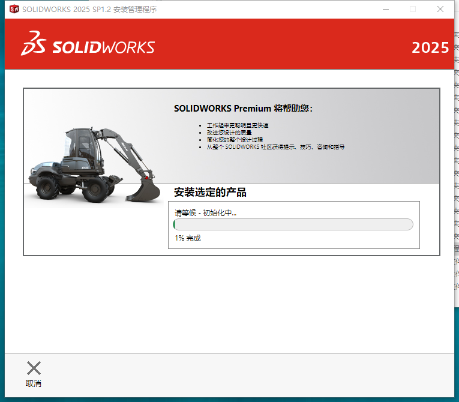Click the 取消 label under the X
Image resolution: width=459 pixels, height=402 pixels.
34,383
